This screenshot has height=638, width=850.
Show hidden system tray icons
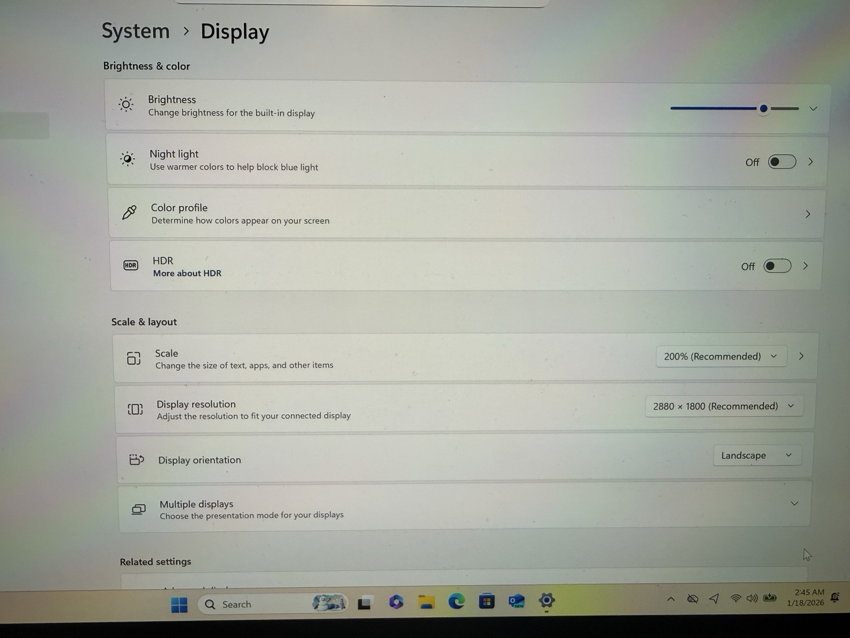[671, 599]
